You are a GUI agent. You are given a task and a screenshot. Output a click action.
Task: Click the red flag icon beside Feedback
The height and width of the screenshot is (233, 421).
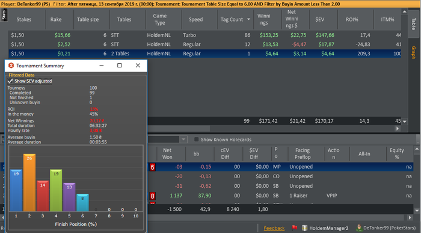pyautogui.click(x=294, y=228)
